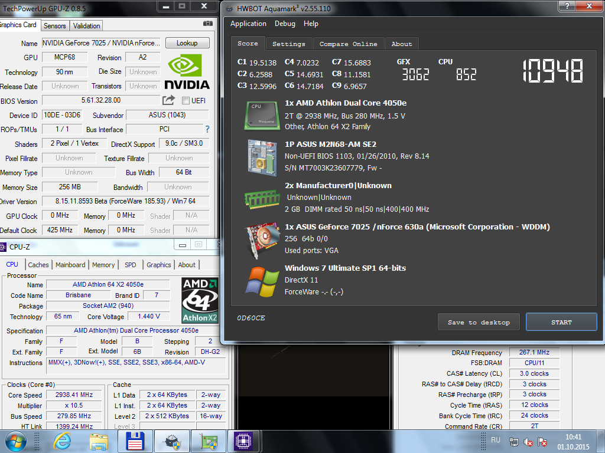The width and height of the screenshot is (605, 453).
Task: Click the ASUS M2N68-AM SE2 heading
Action: (x=330, y=144)
